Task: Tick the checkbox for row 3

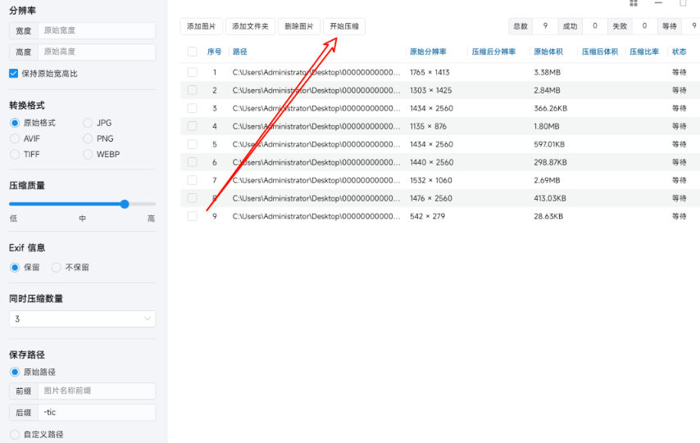Action: tap(192, 108)
